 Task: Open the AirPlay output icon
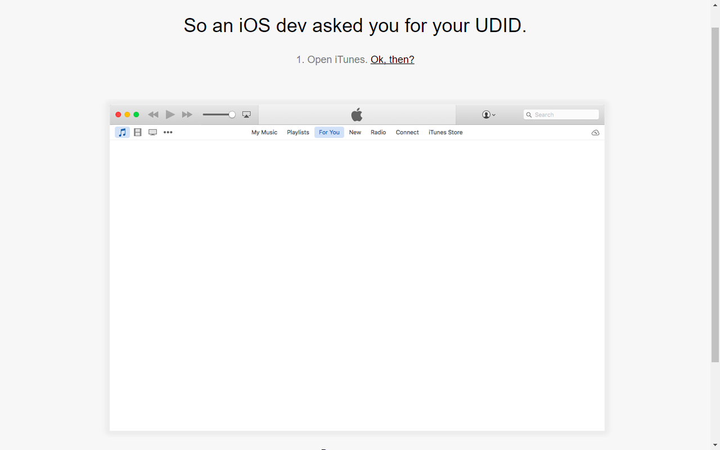(246, 115)
